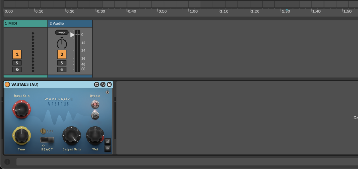Click the 2 Audio pan knob

coord(62,44)
